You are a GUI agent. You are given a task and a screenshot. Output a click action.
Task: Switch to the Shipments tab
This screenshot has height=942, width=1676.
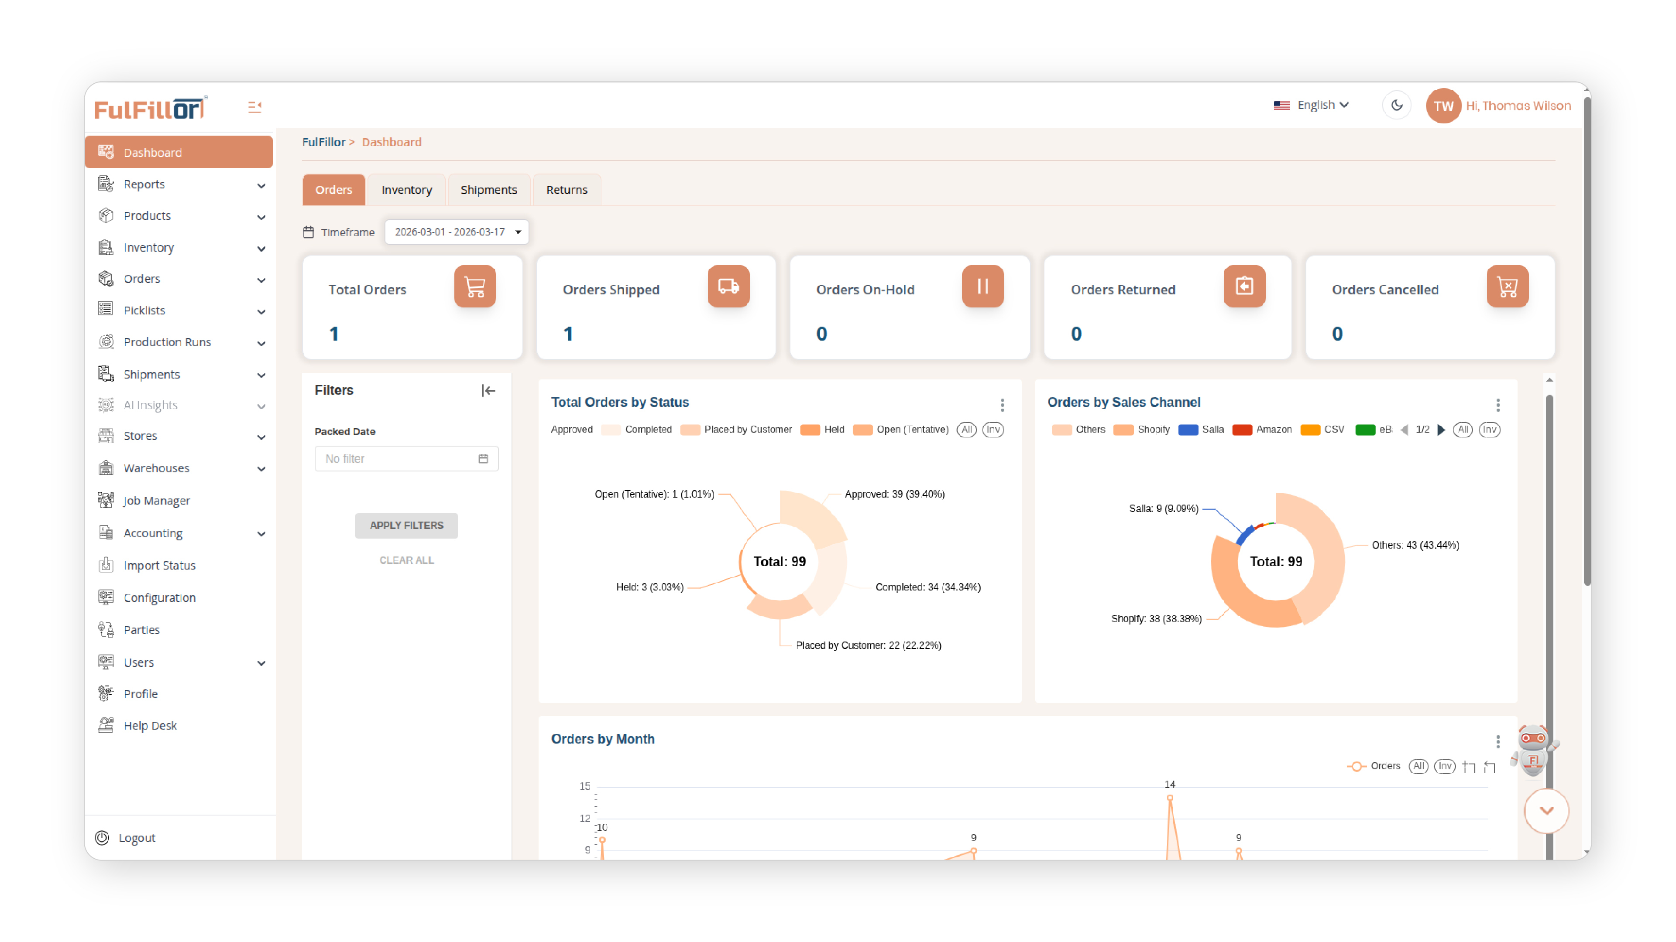(489, 189)
